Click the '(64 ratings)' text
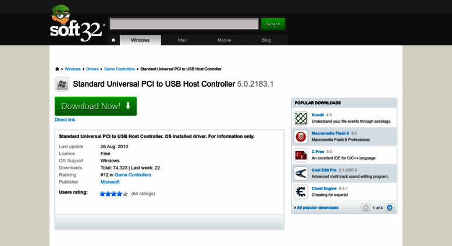Image resolution: width=452 pixels, height=246 pixels. [x=143, y=194]
